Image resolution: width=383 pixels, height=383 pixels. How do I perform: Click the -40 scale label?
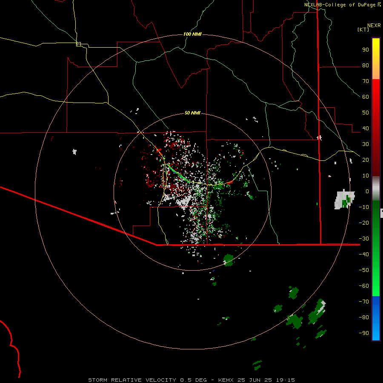tap(364, 254)
